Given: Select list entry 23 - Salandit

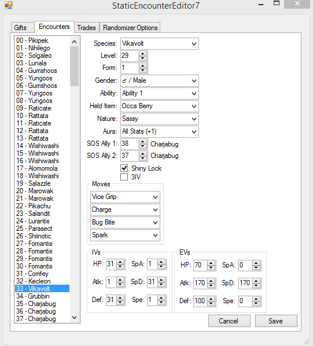Looking at the screenshot, I should pyautogui.click(x=42, y=214).
